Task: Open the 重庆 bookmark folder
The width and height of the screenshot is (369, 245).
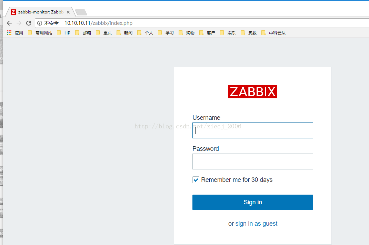Action: (x=104, y=33)
